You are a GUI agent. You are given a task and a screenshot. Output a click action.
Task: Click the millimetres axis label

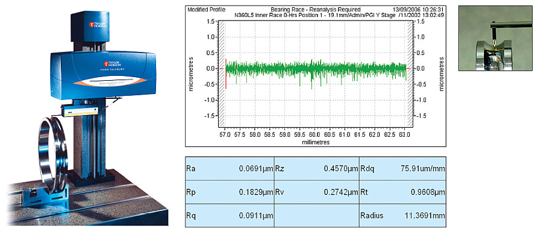tap(316, 142)
